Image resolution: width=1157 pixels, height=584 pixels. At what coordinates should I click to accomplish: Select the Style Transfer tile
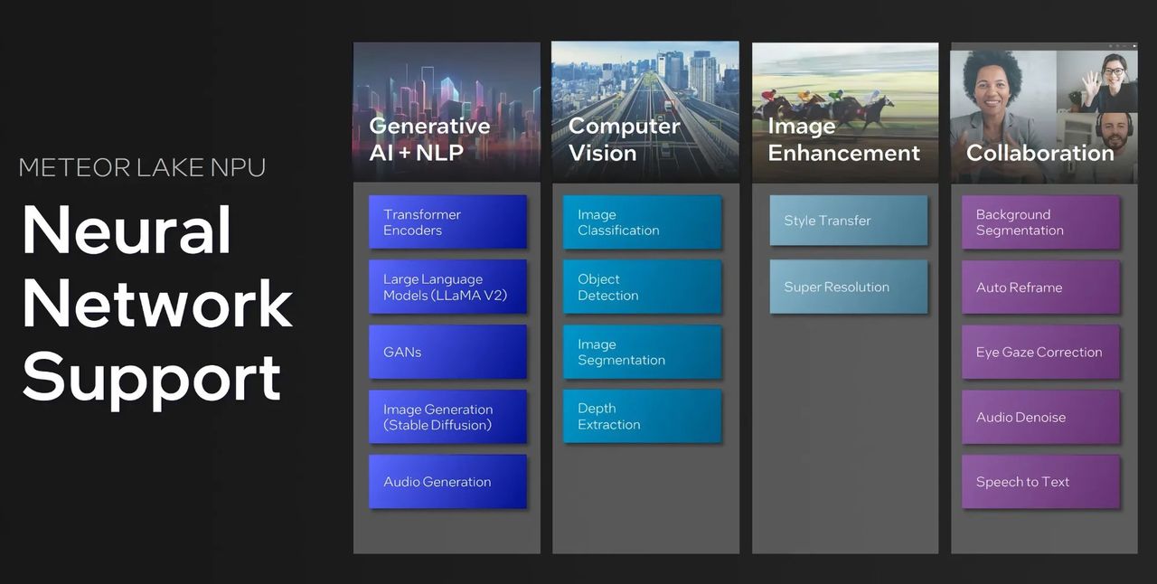point(848,221)
